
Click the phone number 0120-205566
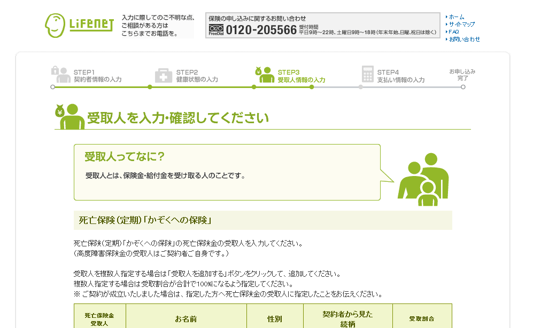click(x=261, y=30)
